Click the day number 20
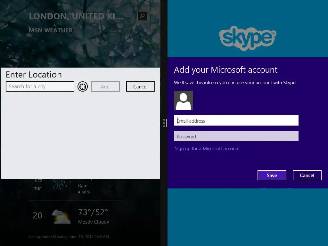The width and height of the screenshot is (328, 246). pyautogui.click(x=37, y=216)
